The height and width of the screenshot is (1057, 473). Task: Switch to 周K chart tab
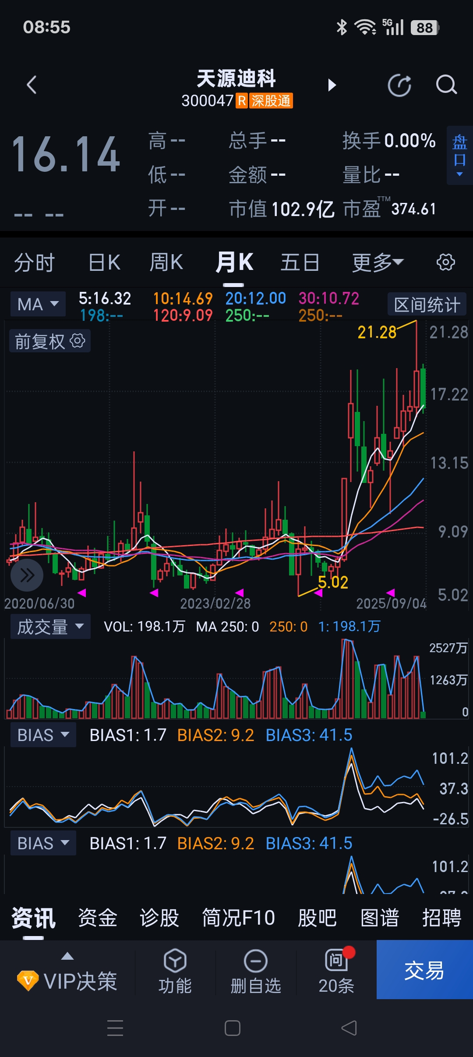coord(166,262)
